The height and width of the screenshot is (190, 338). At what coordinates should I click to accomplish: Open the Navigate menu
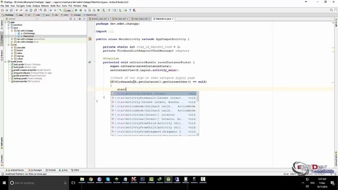click(x=21, y=6)
